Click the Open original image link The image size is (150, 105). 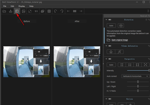tap(119, 40)
